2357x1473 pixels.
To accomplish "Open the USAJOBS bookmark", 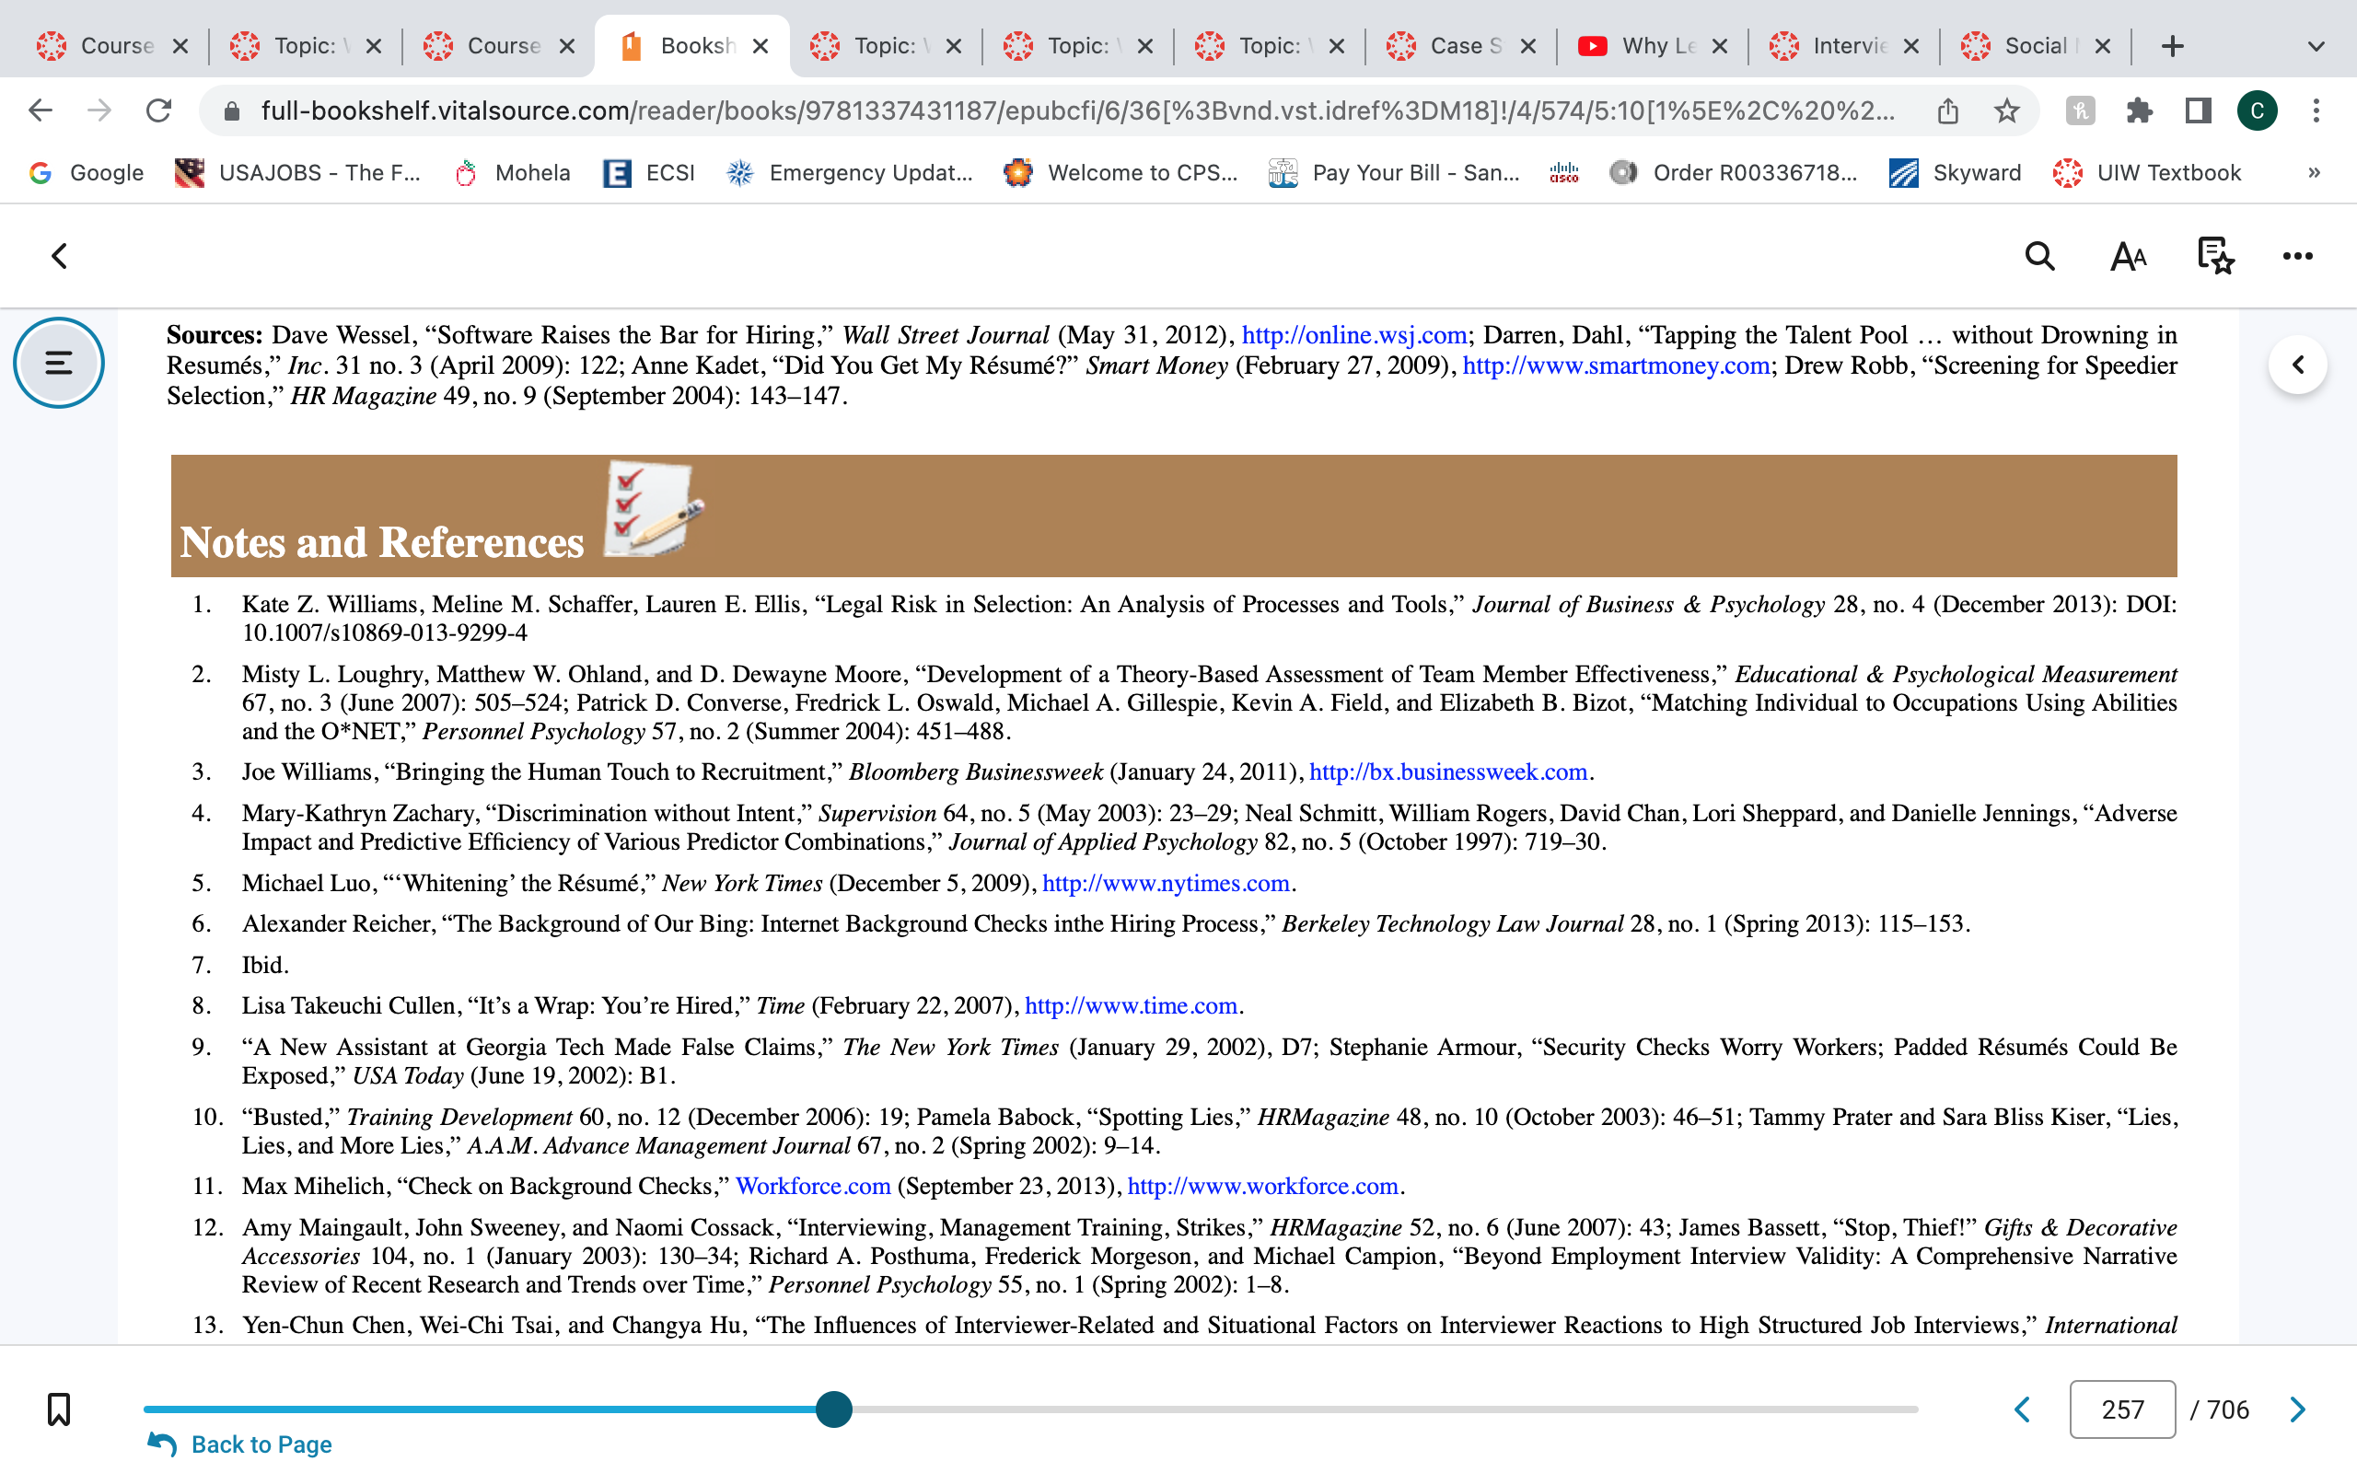I will [x=297, y=172].
